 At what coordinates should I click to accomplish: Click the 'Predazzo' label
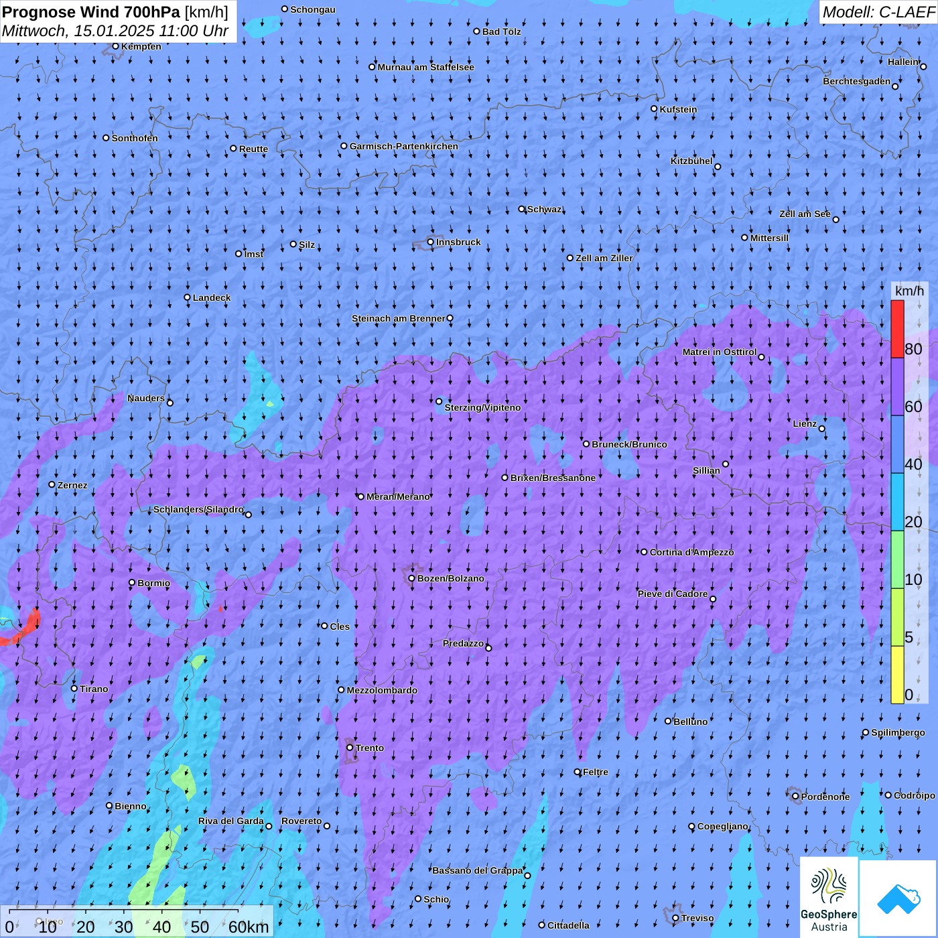point(463,643)
